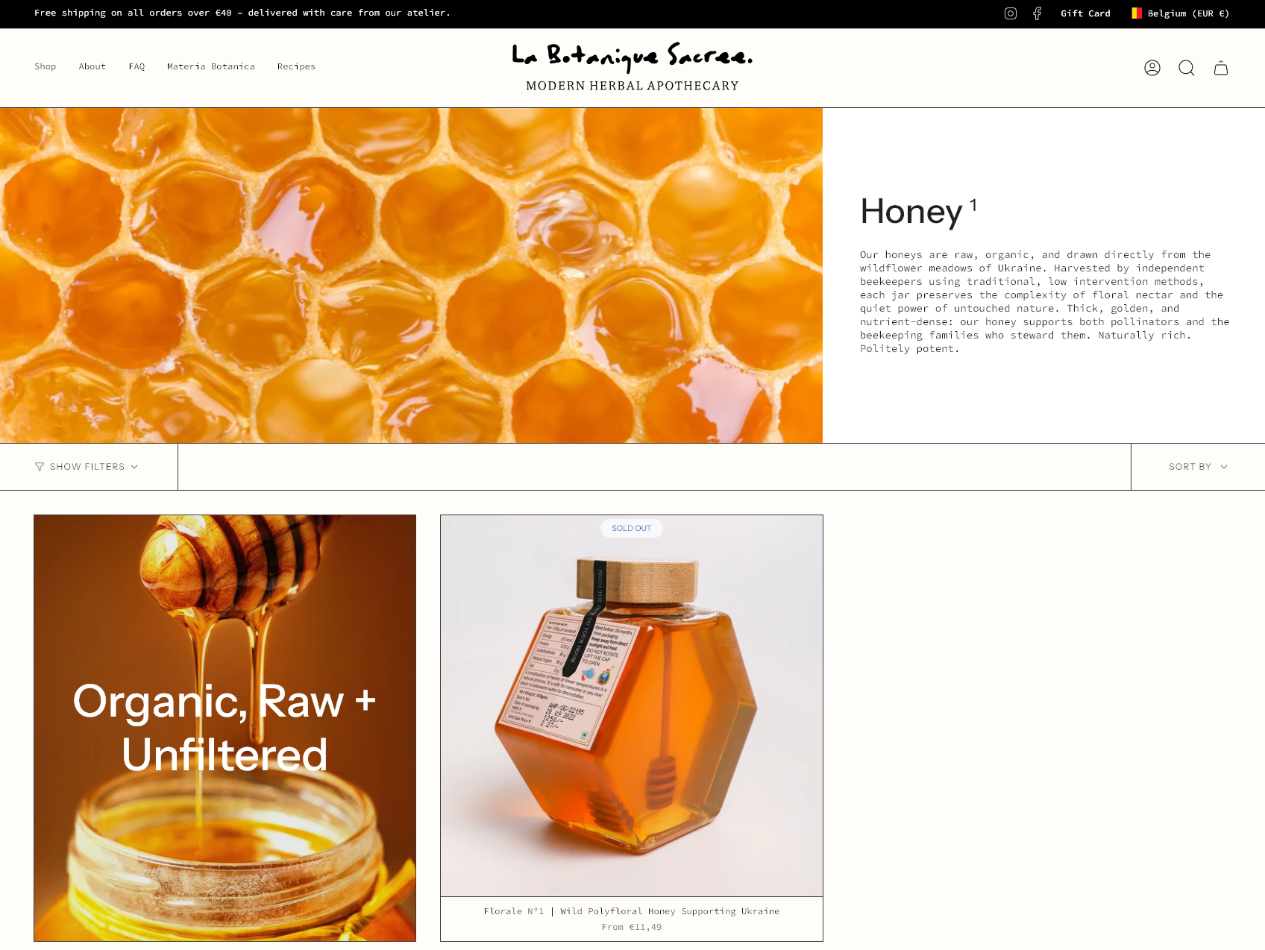This screenshot has width=1265, height=950.
Task: Open the Sort By dropdown
Action: (x=1198, y=467)
